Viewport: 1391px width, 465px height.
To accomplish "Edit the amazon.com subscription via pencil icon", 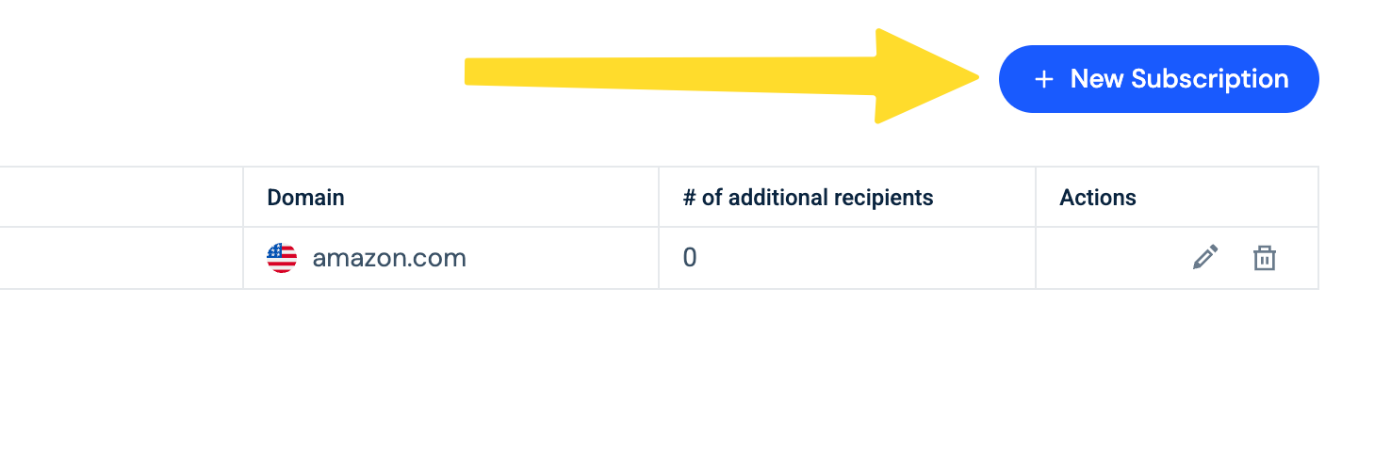I will tap(1205, 257).
